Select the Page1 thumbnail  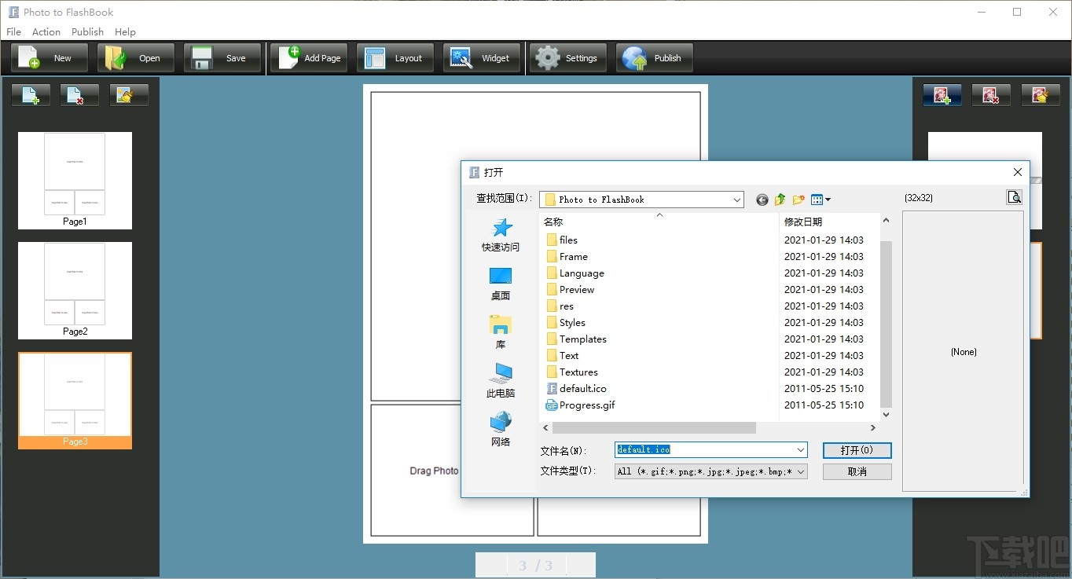[75, 180]
